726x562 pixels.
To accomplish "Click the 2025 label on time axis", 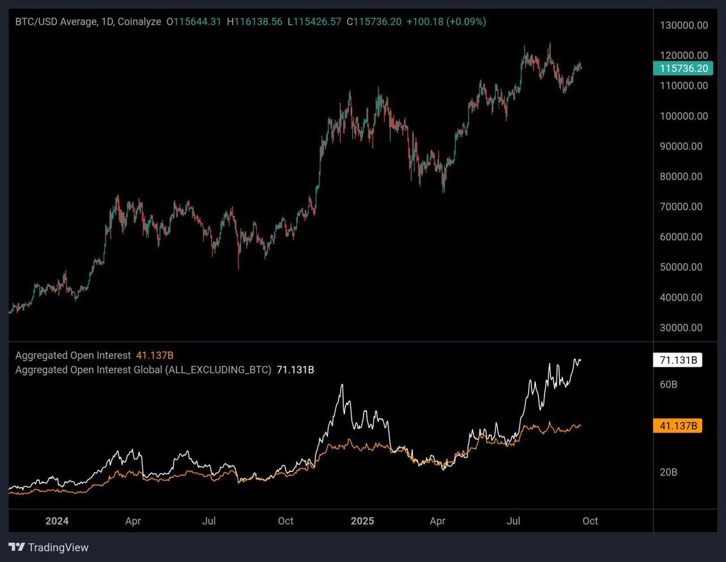I will (x=362, y=521).
